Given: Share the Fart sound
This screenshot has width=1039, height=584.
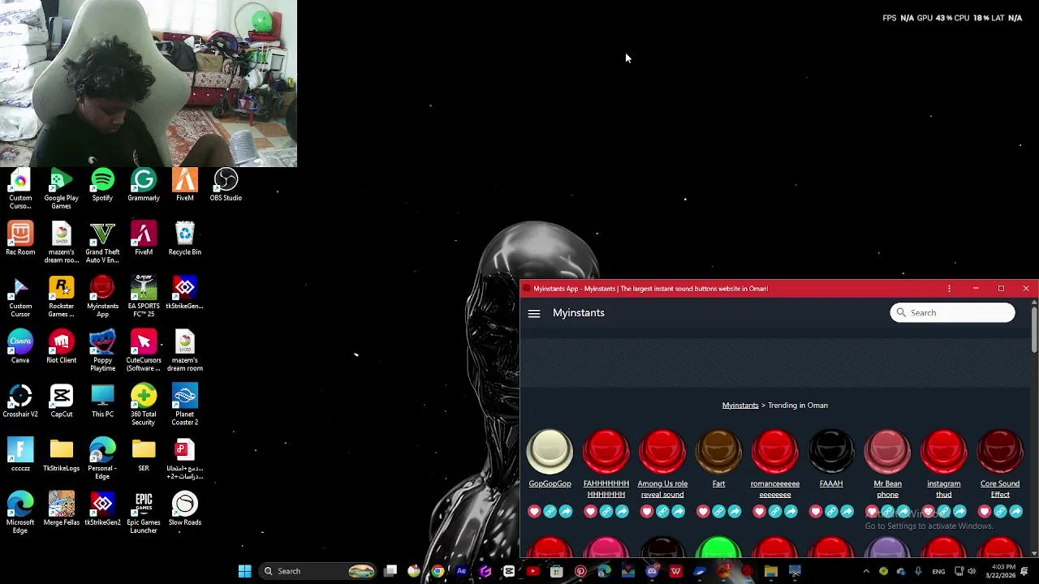Looking at the screenshot, I should 735,511.
